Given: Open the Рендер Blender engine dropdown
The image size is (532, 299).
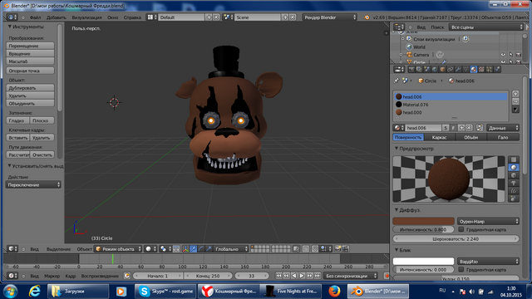Looking at the screenshot, I should click(329, 17).
